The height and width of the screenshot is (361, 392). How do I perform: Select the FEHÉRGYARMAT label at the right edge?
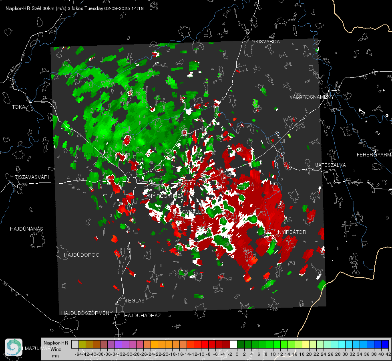374,155
